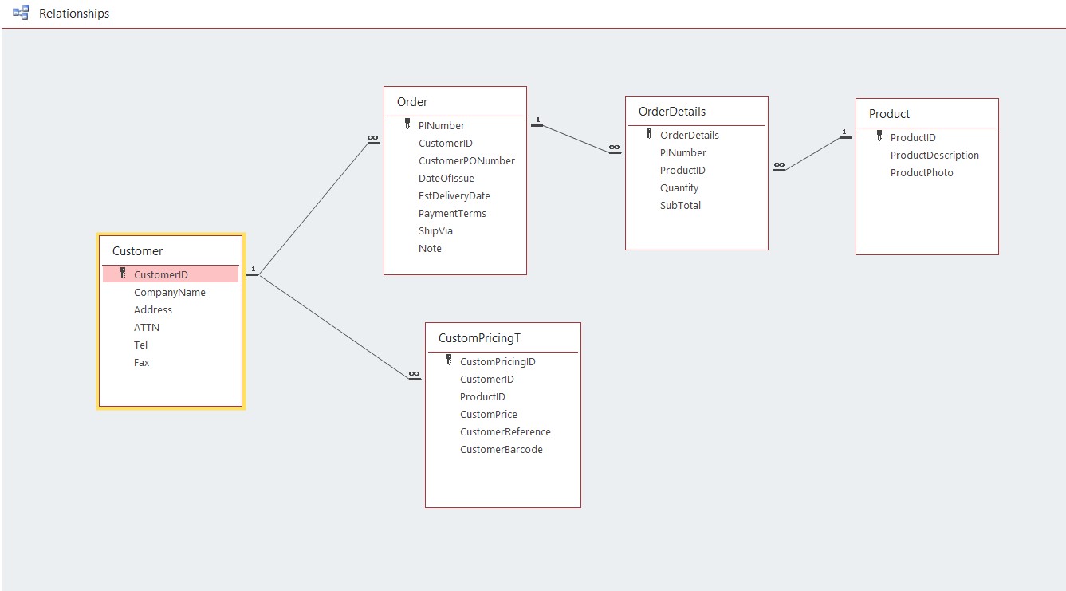
Task: Select the Quantity field
Action: click(x=679, y=188)
